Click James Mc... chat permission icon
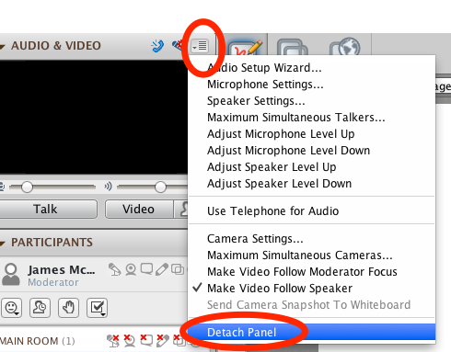The width and height of the screenshot is (451, 352). pyautogui.click(x=146, y=269)
